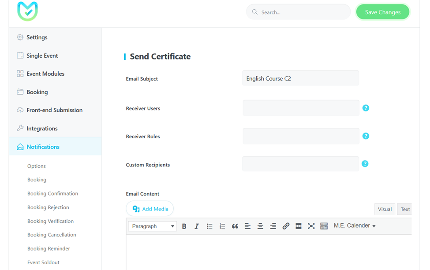Apply italic formatting in editor toolbar
The width and height of the screenshot is (430, 270).
197,226
